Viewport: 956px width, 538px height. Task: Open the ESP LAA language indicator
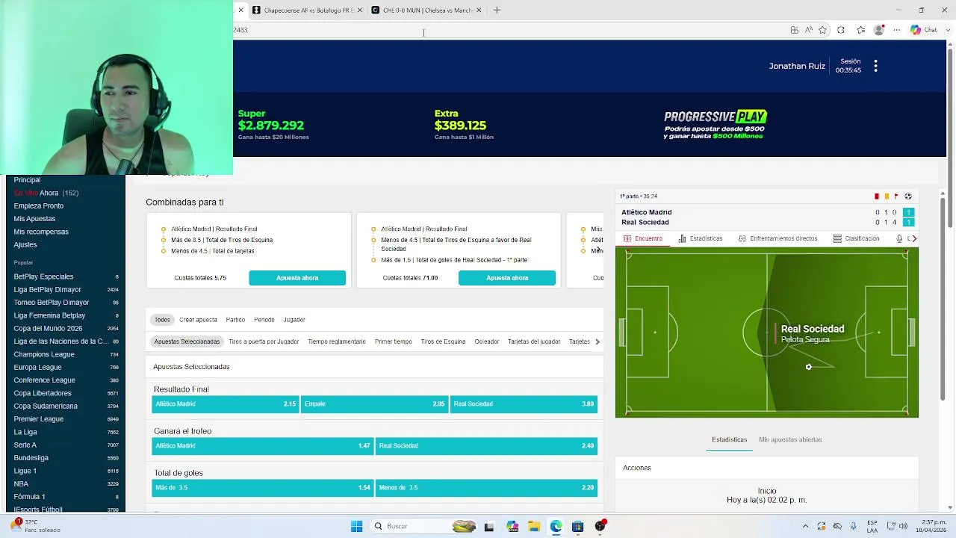872,526
